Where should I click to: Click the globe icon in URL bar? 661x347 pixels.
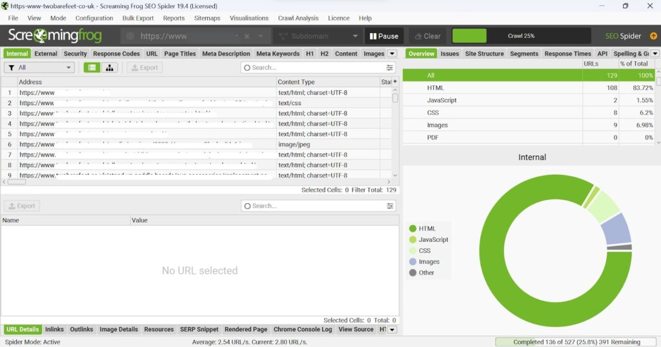pos(130,36)
